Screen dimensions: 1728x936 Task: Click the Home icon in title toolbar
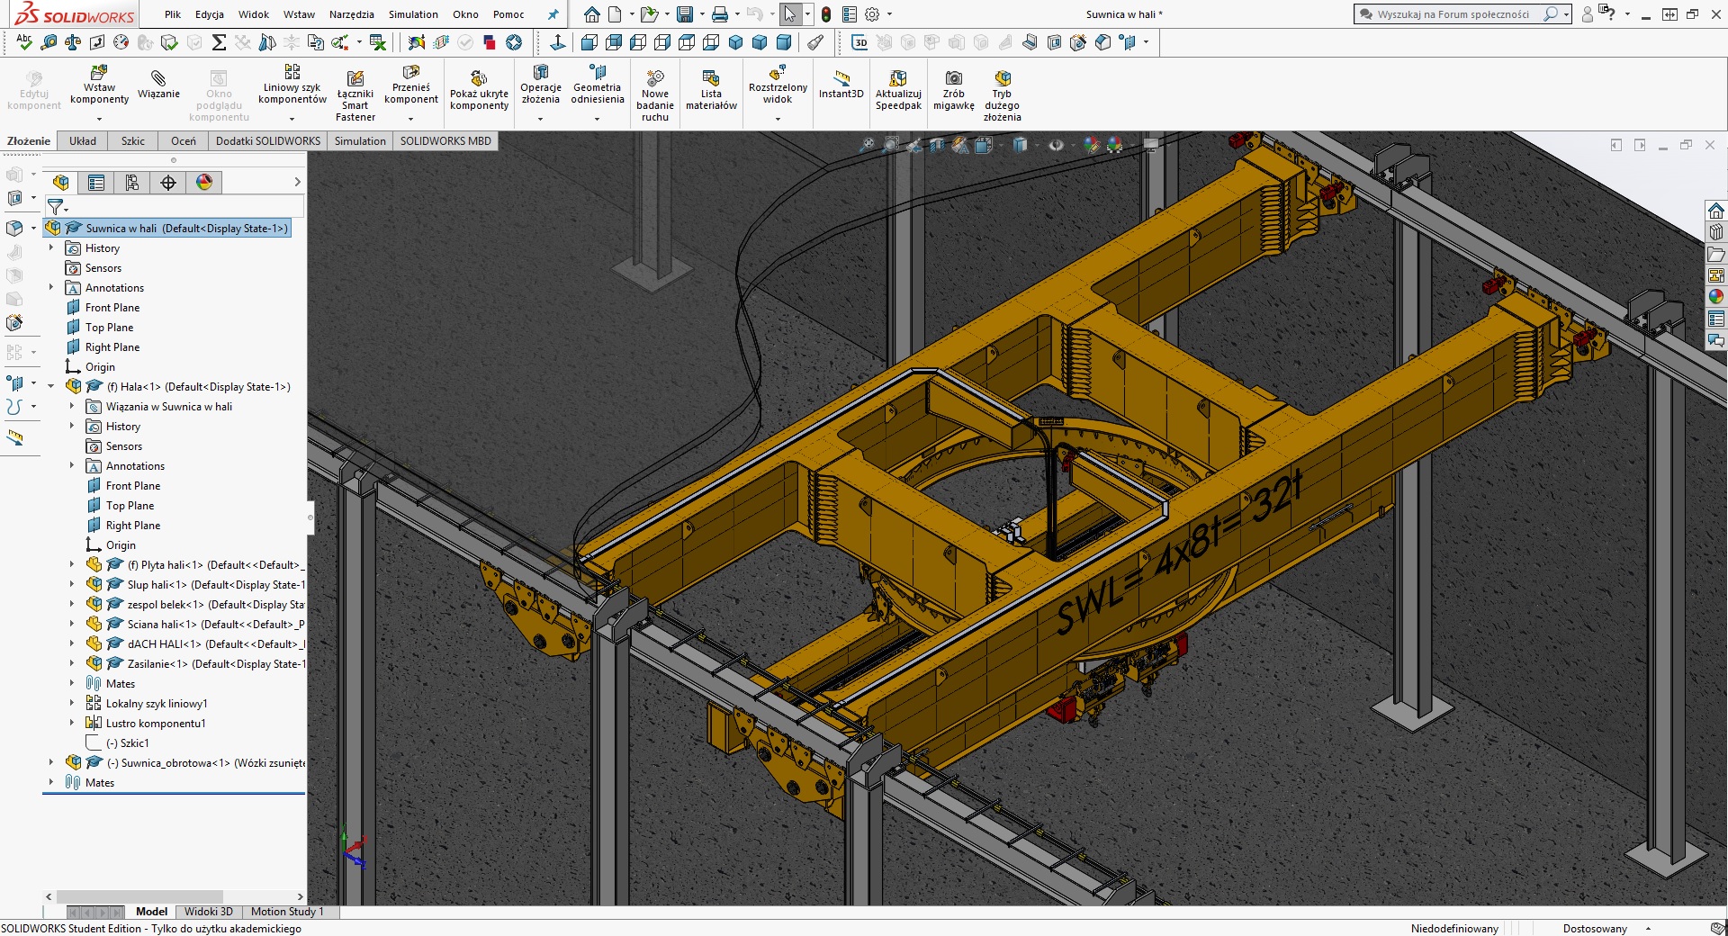[592, 14]
